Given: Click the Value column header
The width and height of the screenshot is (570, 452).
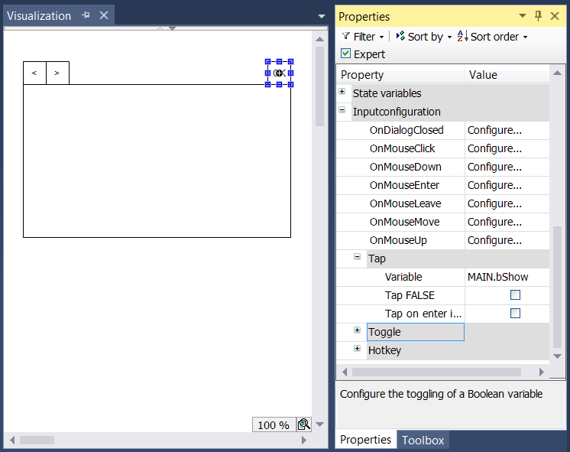Looking at the screenshot, I should pos(507,75).
